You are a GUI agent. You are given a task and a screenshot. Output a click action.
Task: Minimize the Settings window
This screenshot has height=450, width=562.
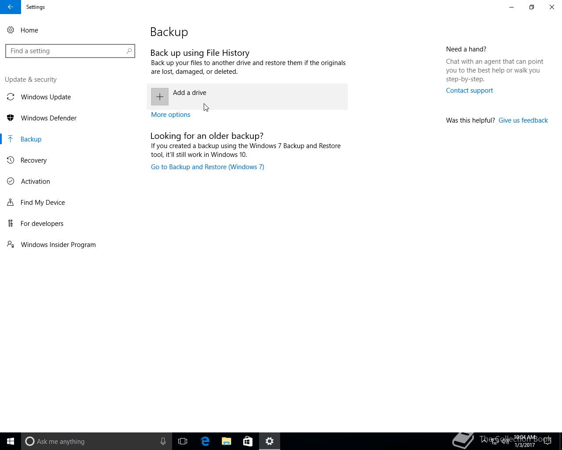point(512,7)
